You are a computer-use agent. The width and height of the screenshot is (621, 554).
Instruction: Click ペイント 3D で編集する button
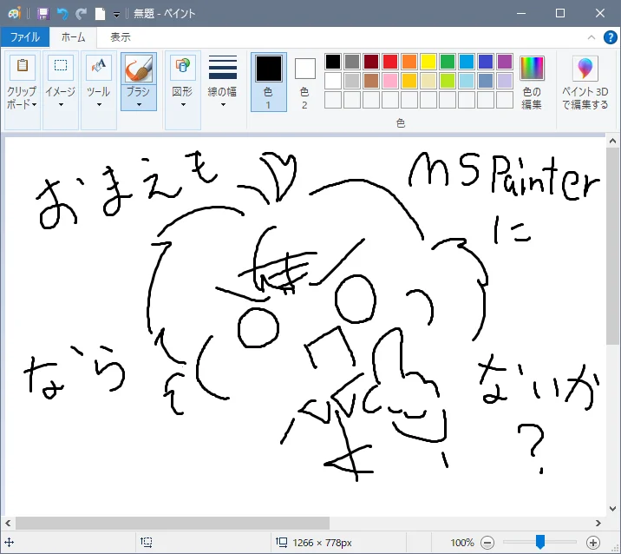point(585,82)
